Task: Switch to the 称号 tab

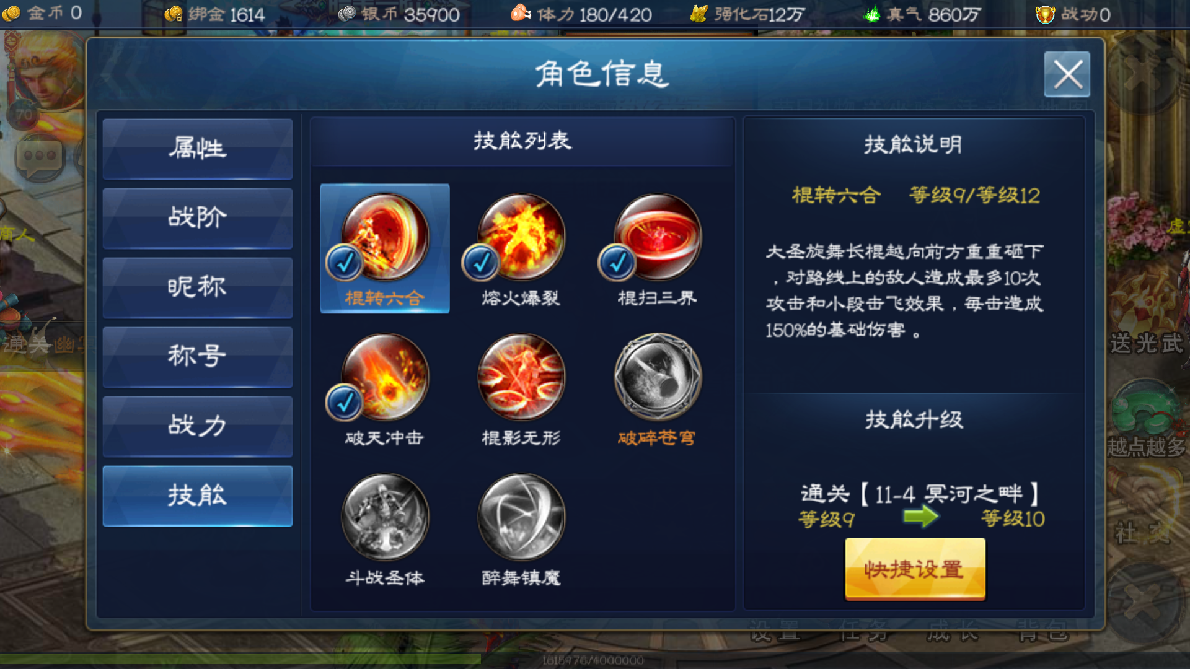Action: point(198,357)
